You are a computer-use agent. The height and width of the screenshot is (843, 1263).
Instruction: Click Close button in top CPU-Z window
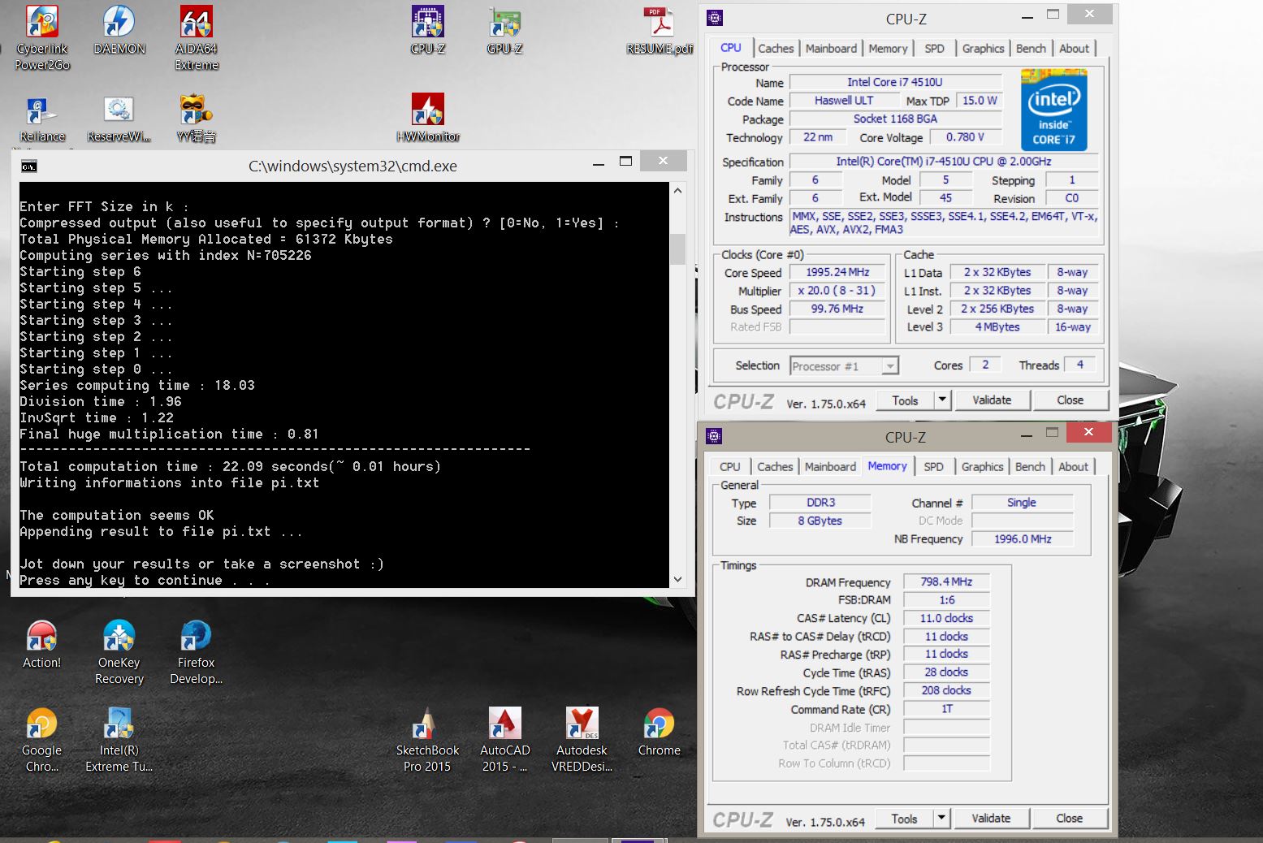tap(1070, 400)
